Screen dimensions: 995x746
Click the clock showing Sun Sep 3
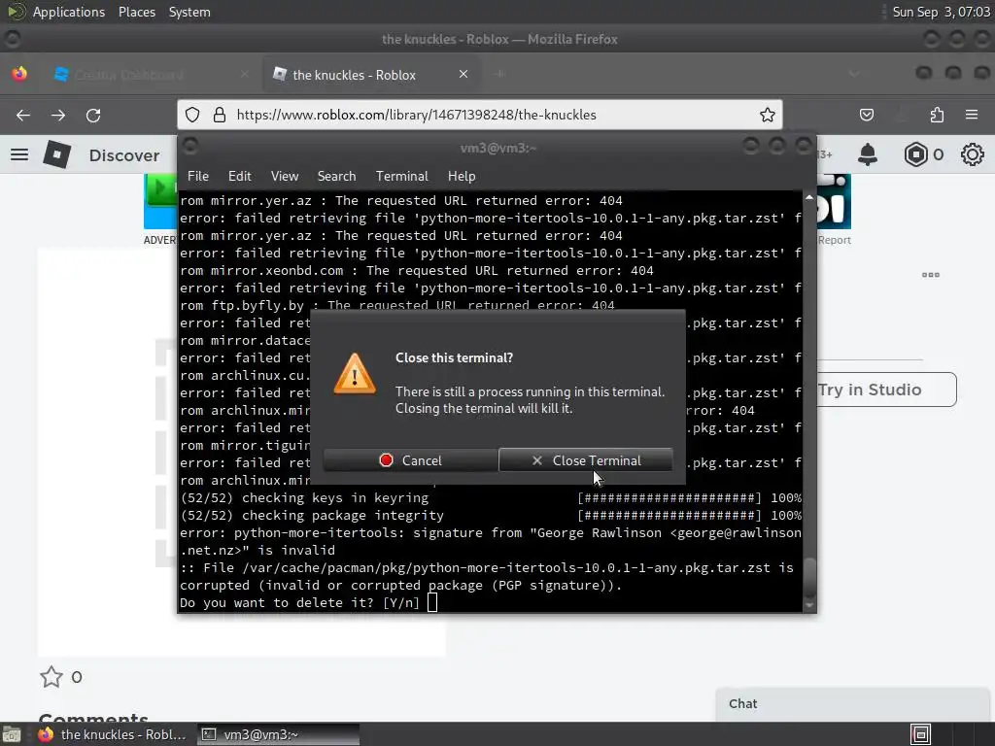[x=941, y=12]
